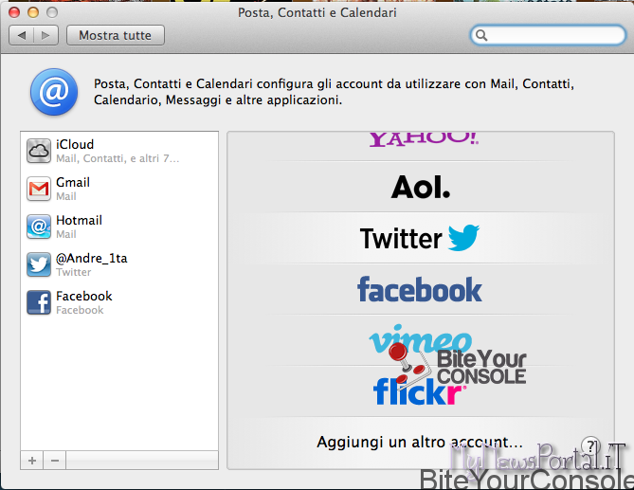This screenshot has height=490, width=634.
Task: Focus the search input field
Action: coord(549,36)
